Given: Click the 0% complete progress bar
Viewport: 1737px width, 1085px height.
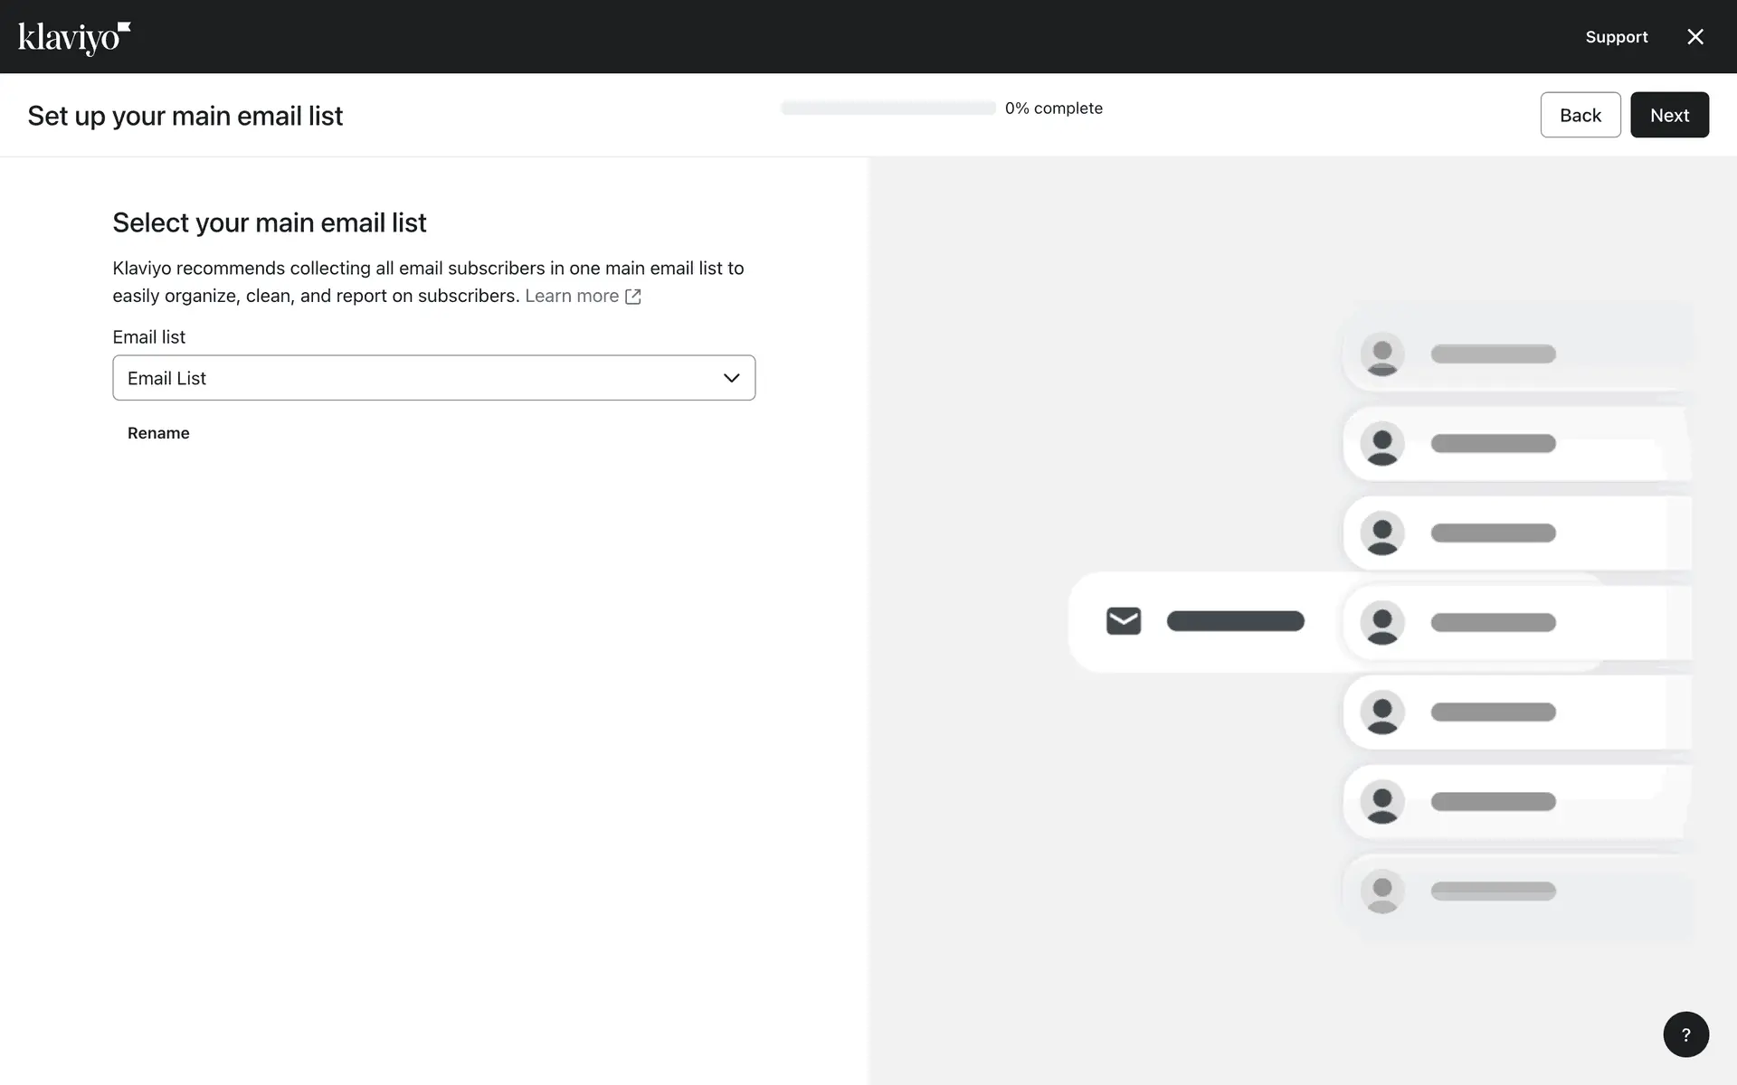Looking at the screenshot, I should tap(887, 108).
